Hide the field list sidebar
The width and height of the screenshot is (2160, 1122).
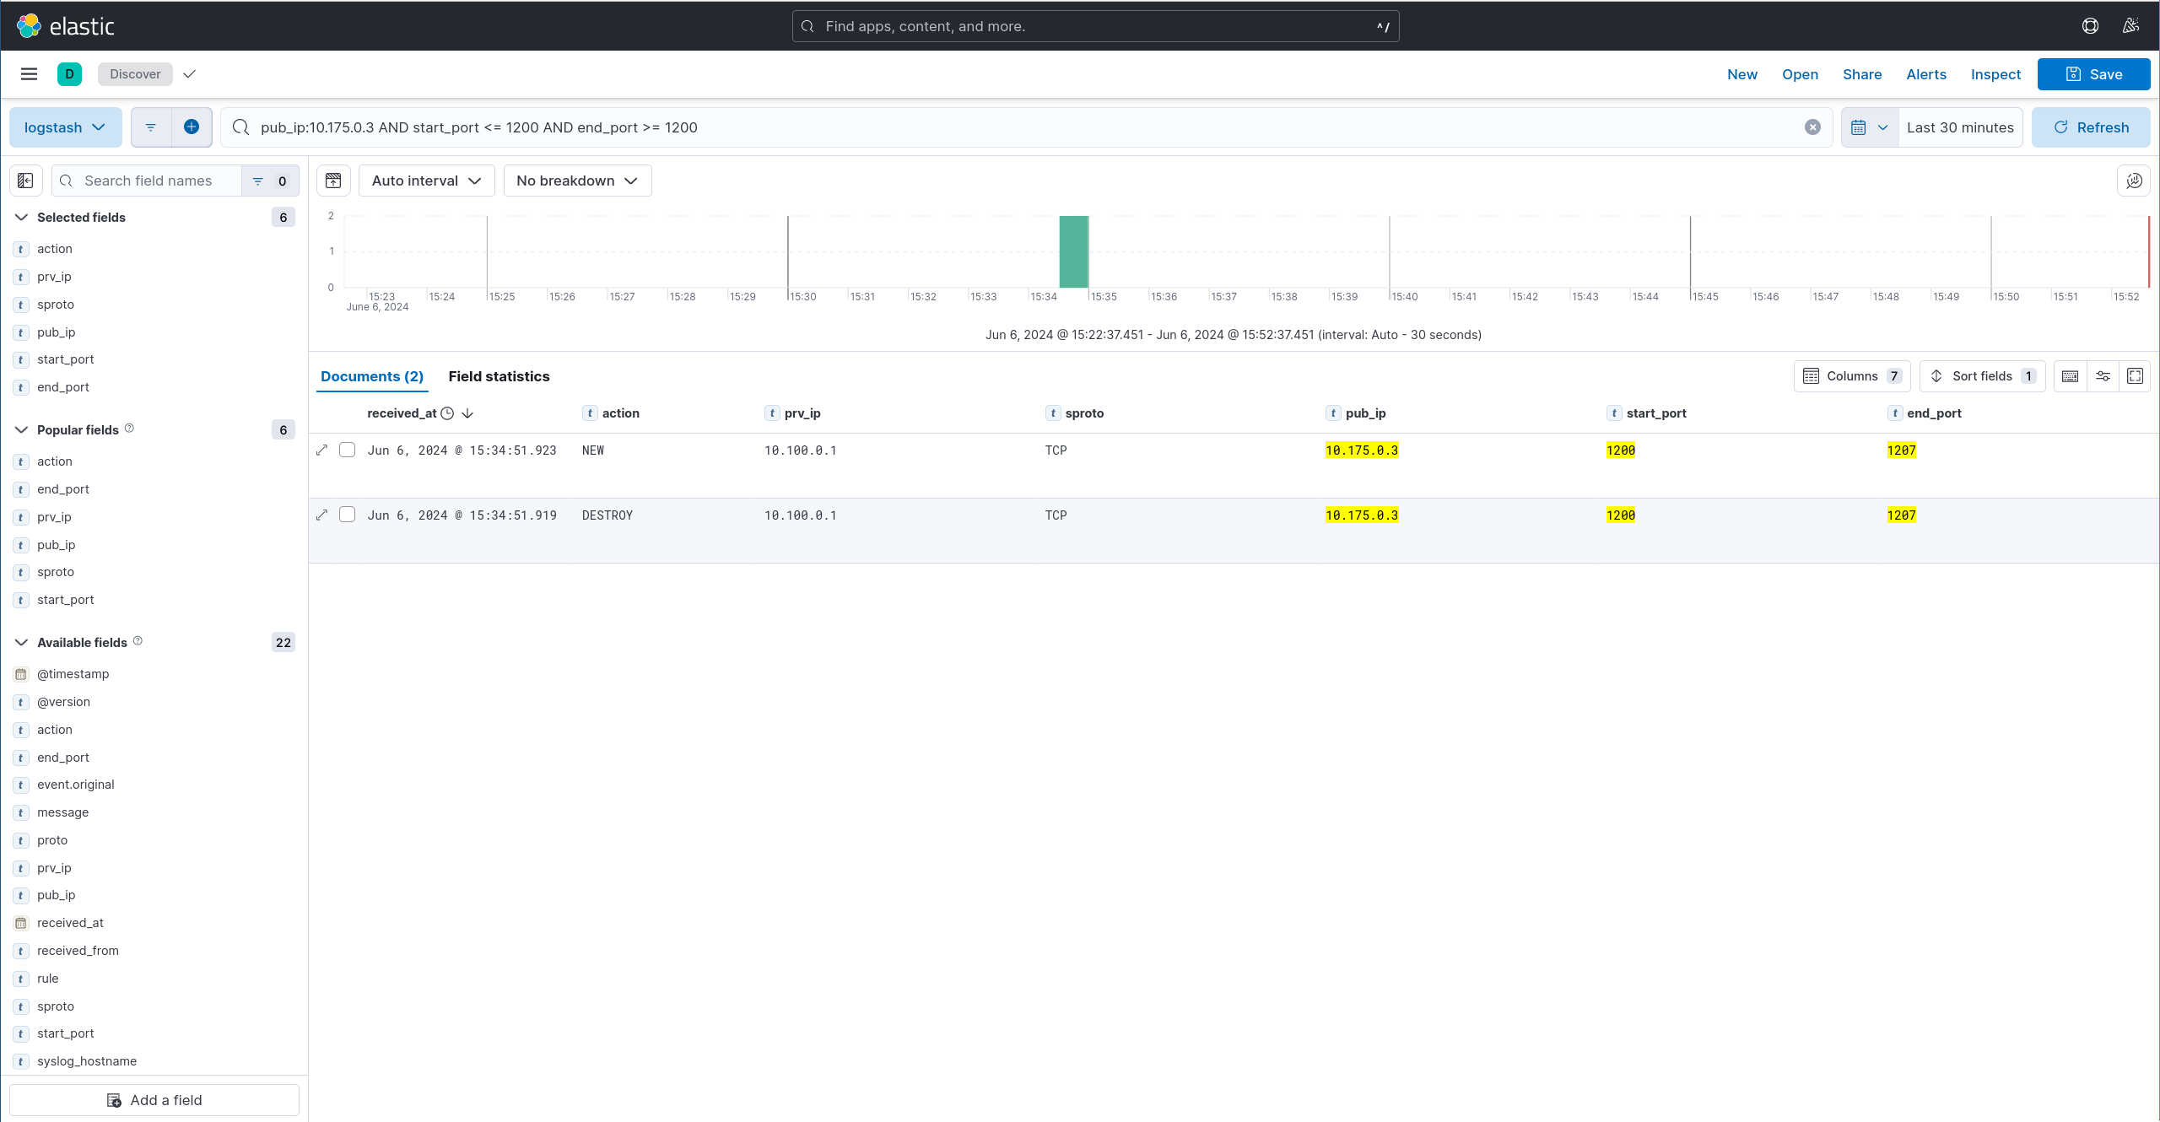click(26, 181)
